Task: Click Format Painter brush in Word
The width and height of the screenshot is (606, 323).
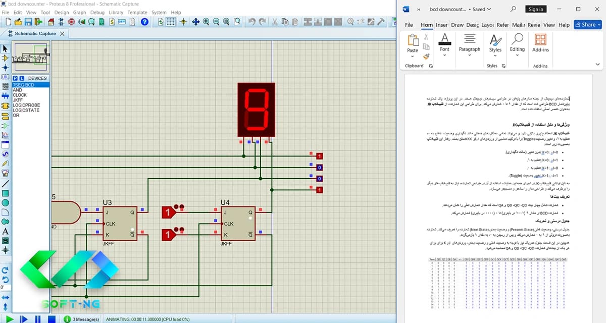Action: (426, 57)
